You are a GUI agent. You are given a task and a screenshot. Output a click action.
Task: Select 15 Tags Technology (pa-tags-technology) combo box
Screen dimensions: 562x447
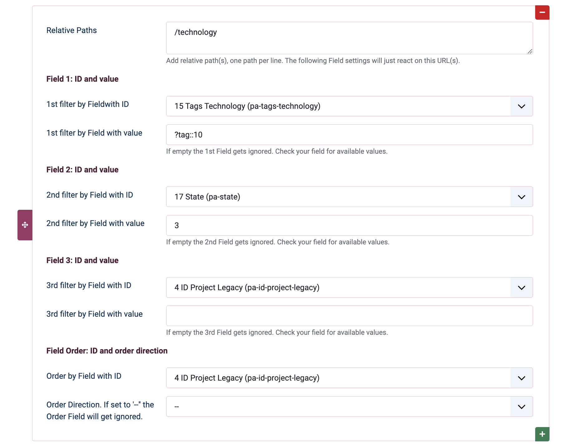pos(349,106)
